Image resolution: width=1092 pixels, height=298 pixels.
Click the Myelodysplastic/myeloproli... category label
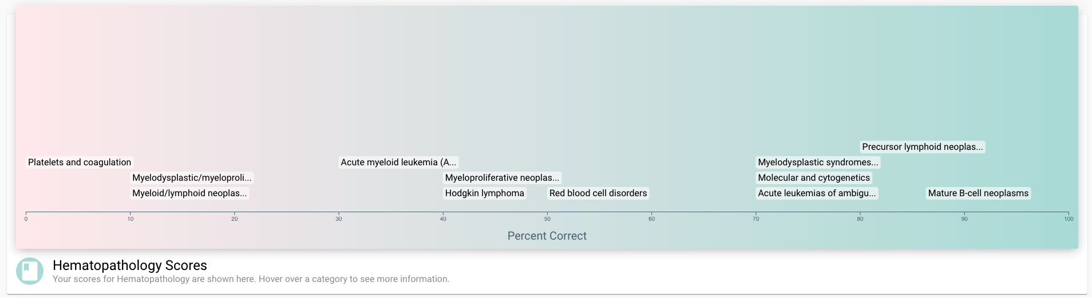tap(192, 178)
